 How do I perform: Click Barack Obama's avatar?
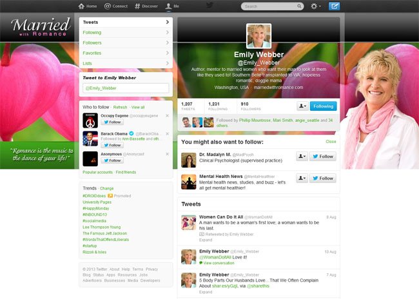(90, 139)
